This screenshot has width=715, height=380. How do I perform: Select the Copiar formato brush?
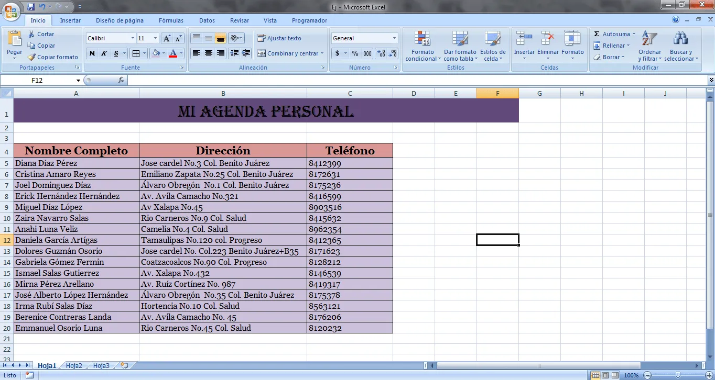[x=52, y=57]
